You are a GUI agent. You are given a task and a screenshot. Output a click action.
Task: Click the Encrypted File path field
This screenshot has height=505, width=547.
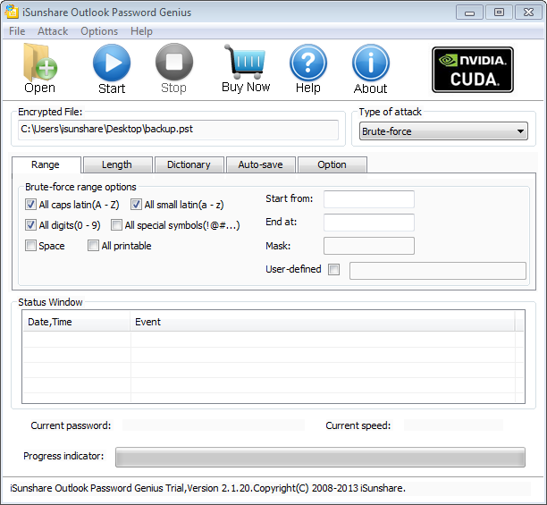coord(178,130)
